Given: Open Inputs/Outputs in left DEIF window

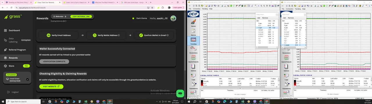Looking at the screenshot, I should click(x=193, y=59).
